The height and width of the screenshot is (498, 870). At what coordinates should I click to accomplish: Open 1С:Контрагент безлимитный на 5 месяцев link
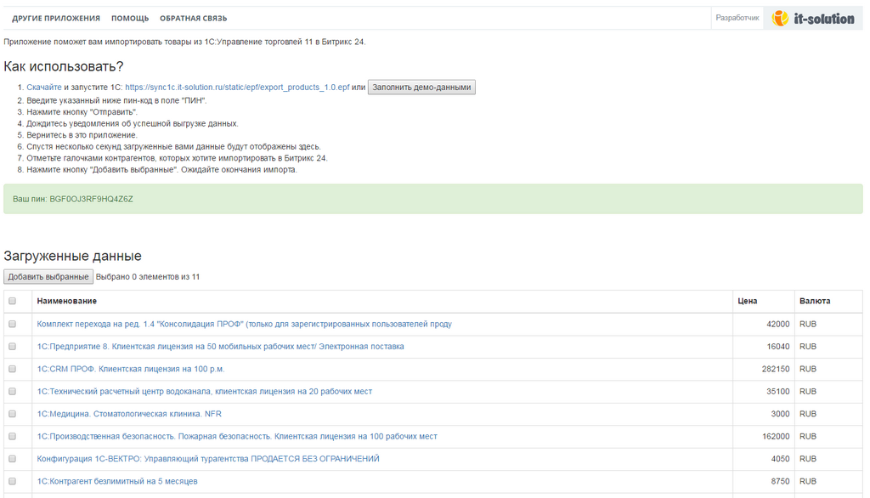coord(117,481)
